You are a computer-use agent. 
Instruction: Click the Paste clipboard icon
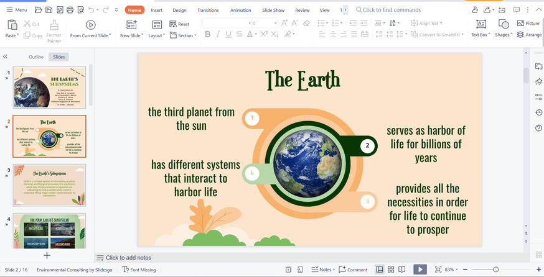coord(12,25)
